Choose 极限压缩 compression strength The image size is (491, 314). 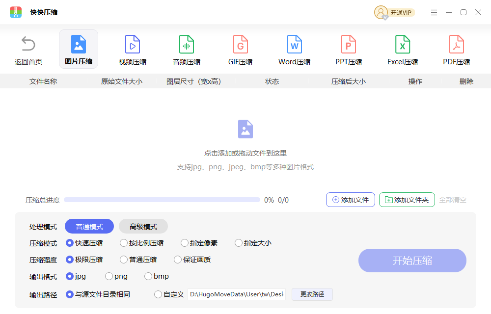tap(84, 260)
